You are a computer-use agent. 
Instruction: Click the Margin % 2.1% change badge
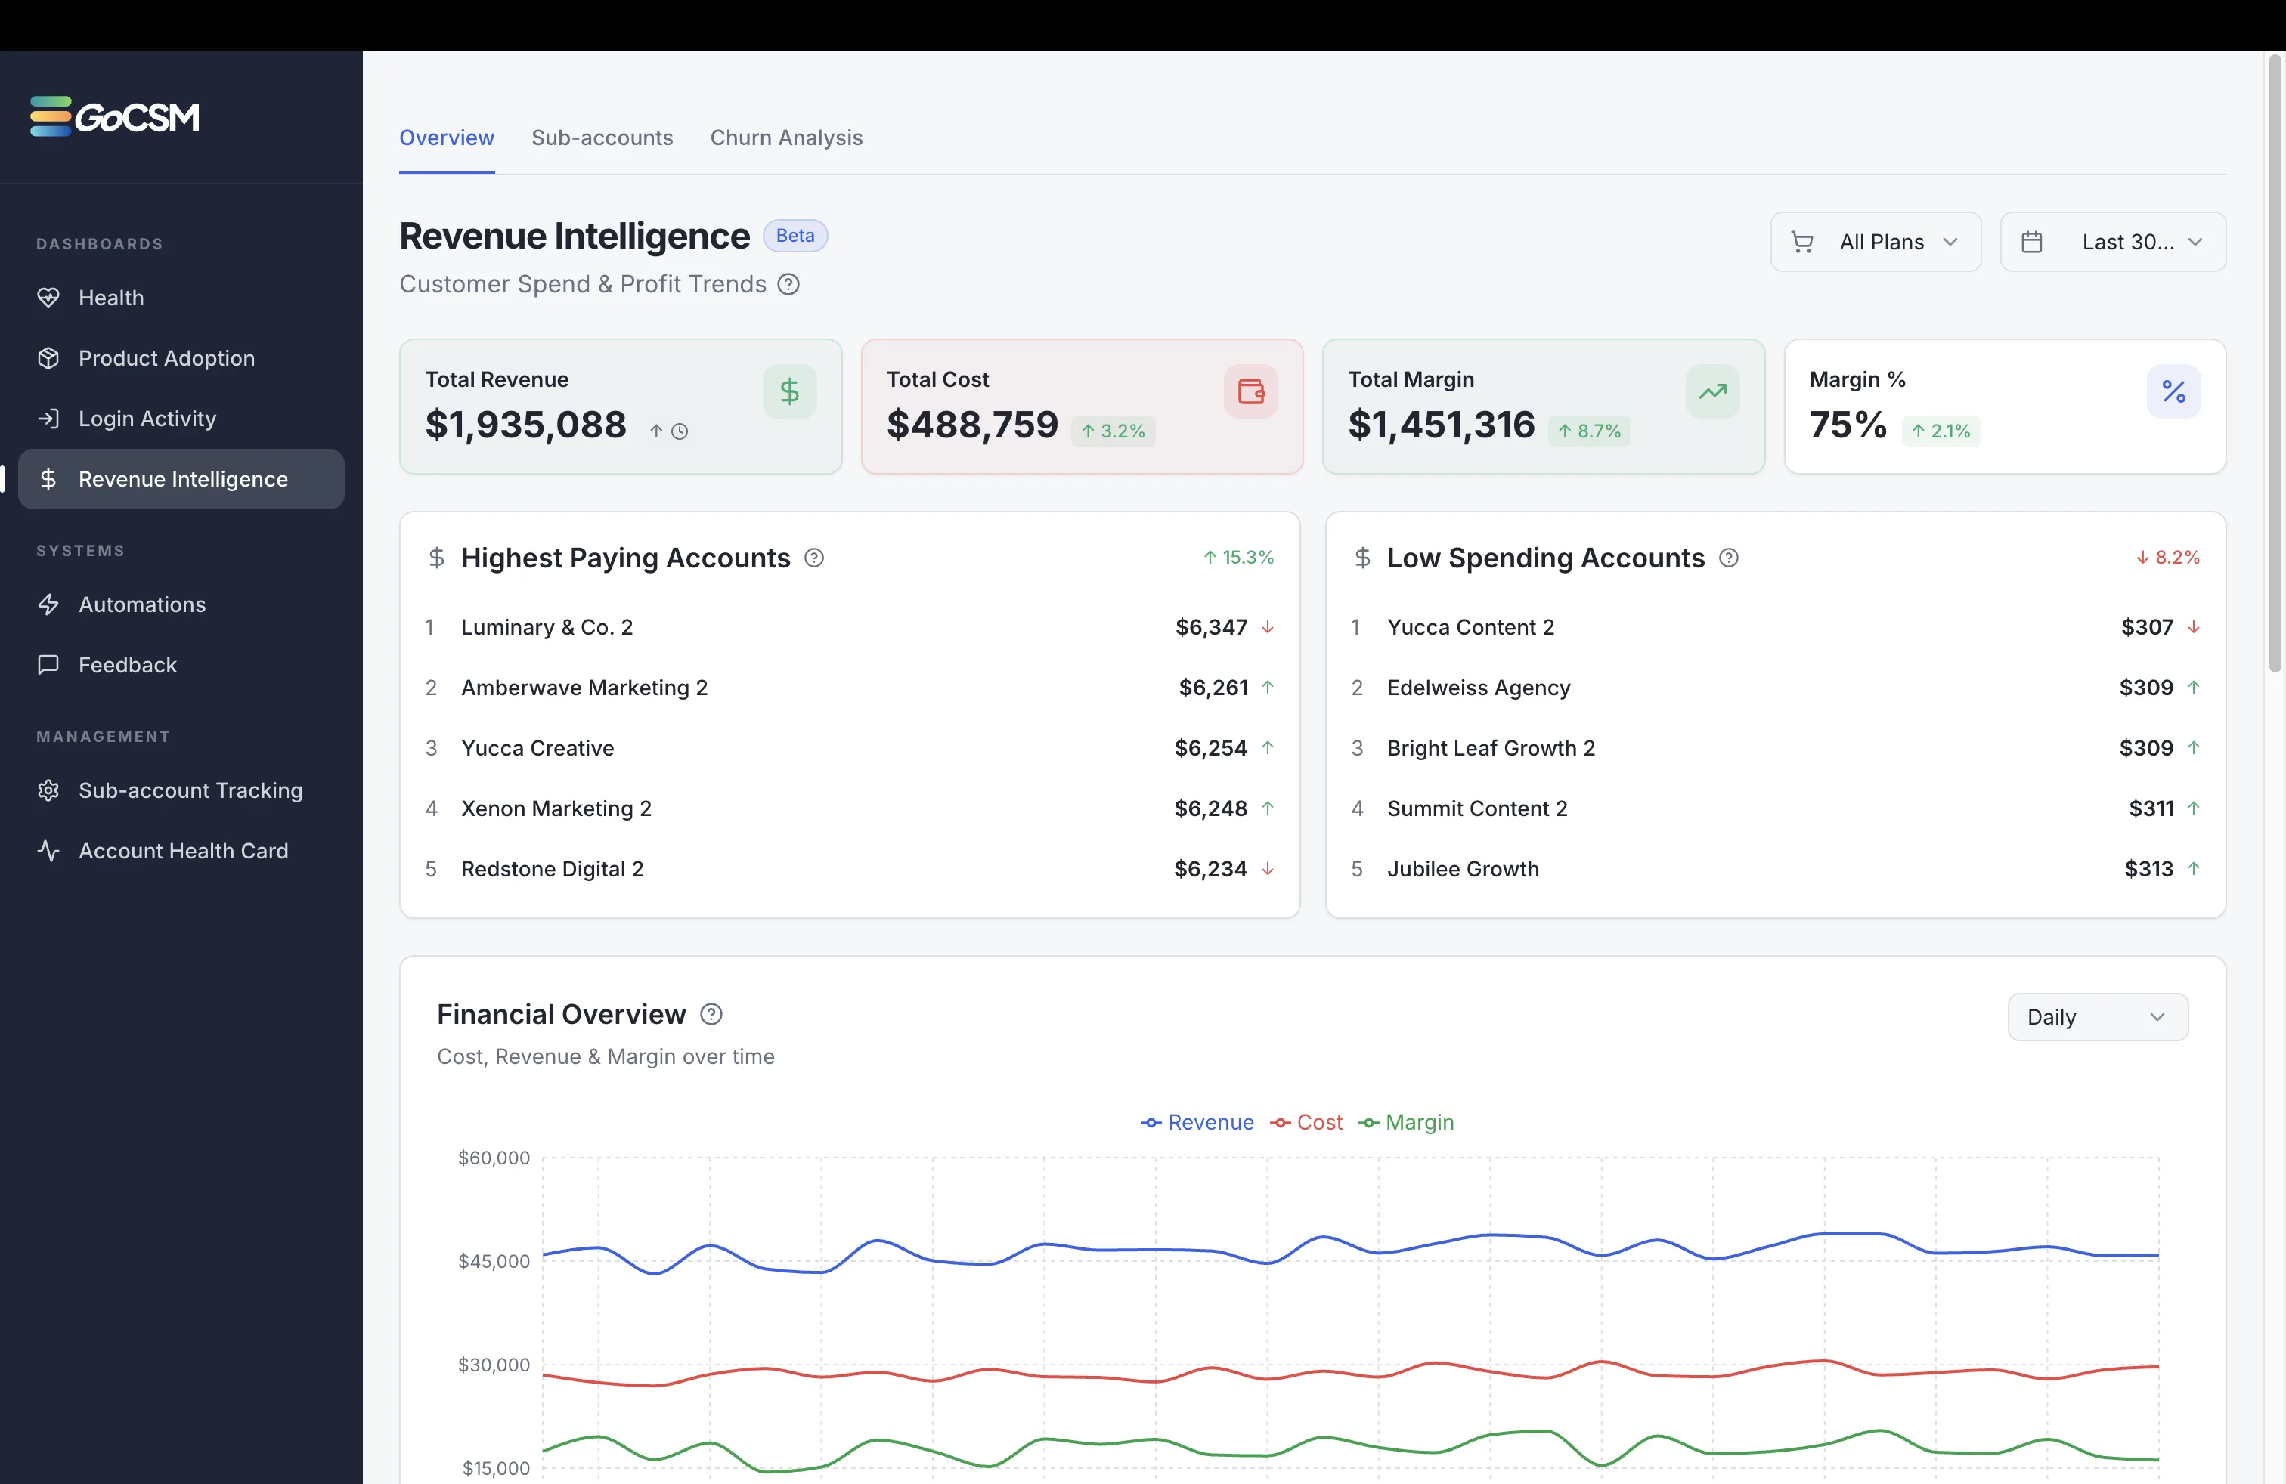pyautogui.click(x=1941, y=431)
